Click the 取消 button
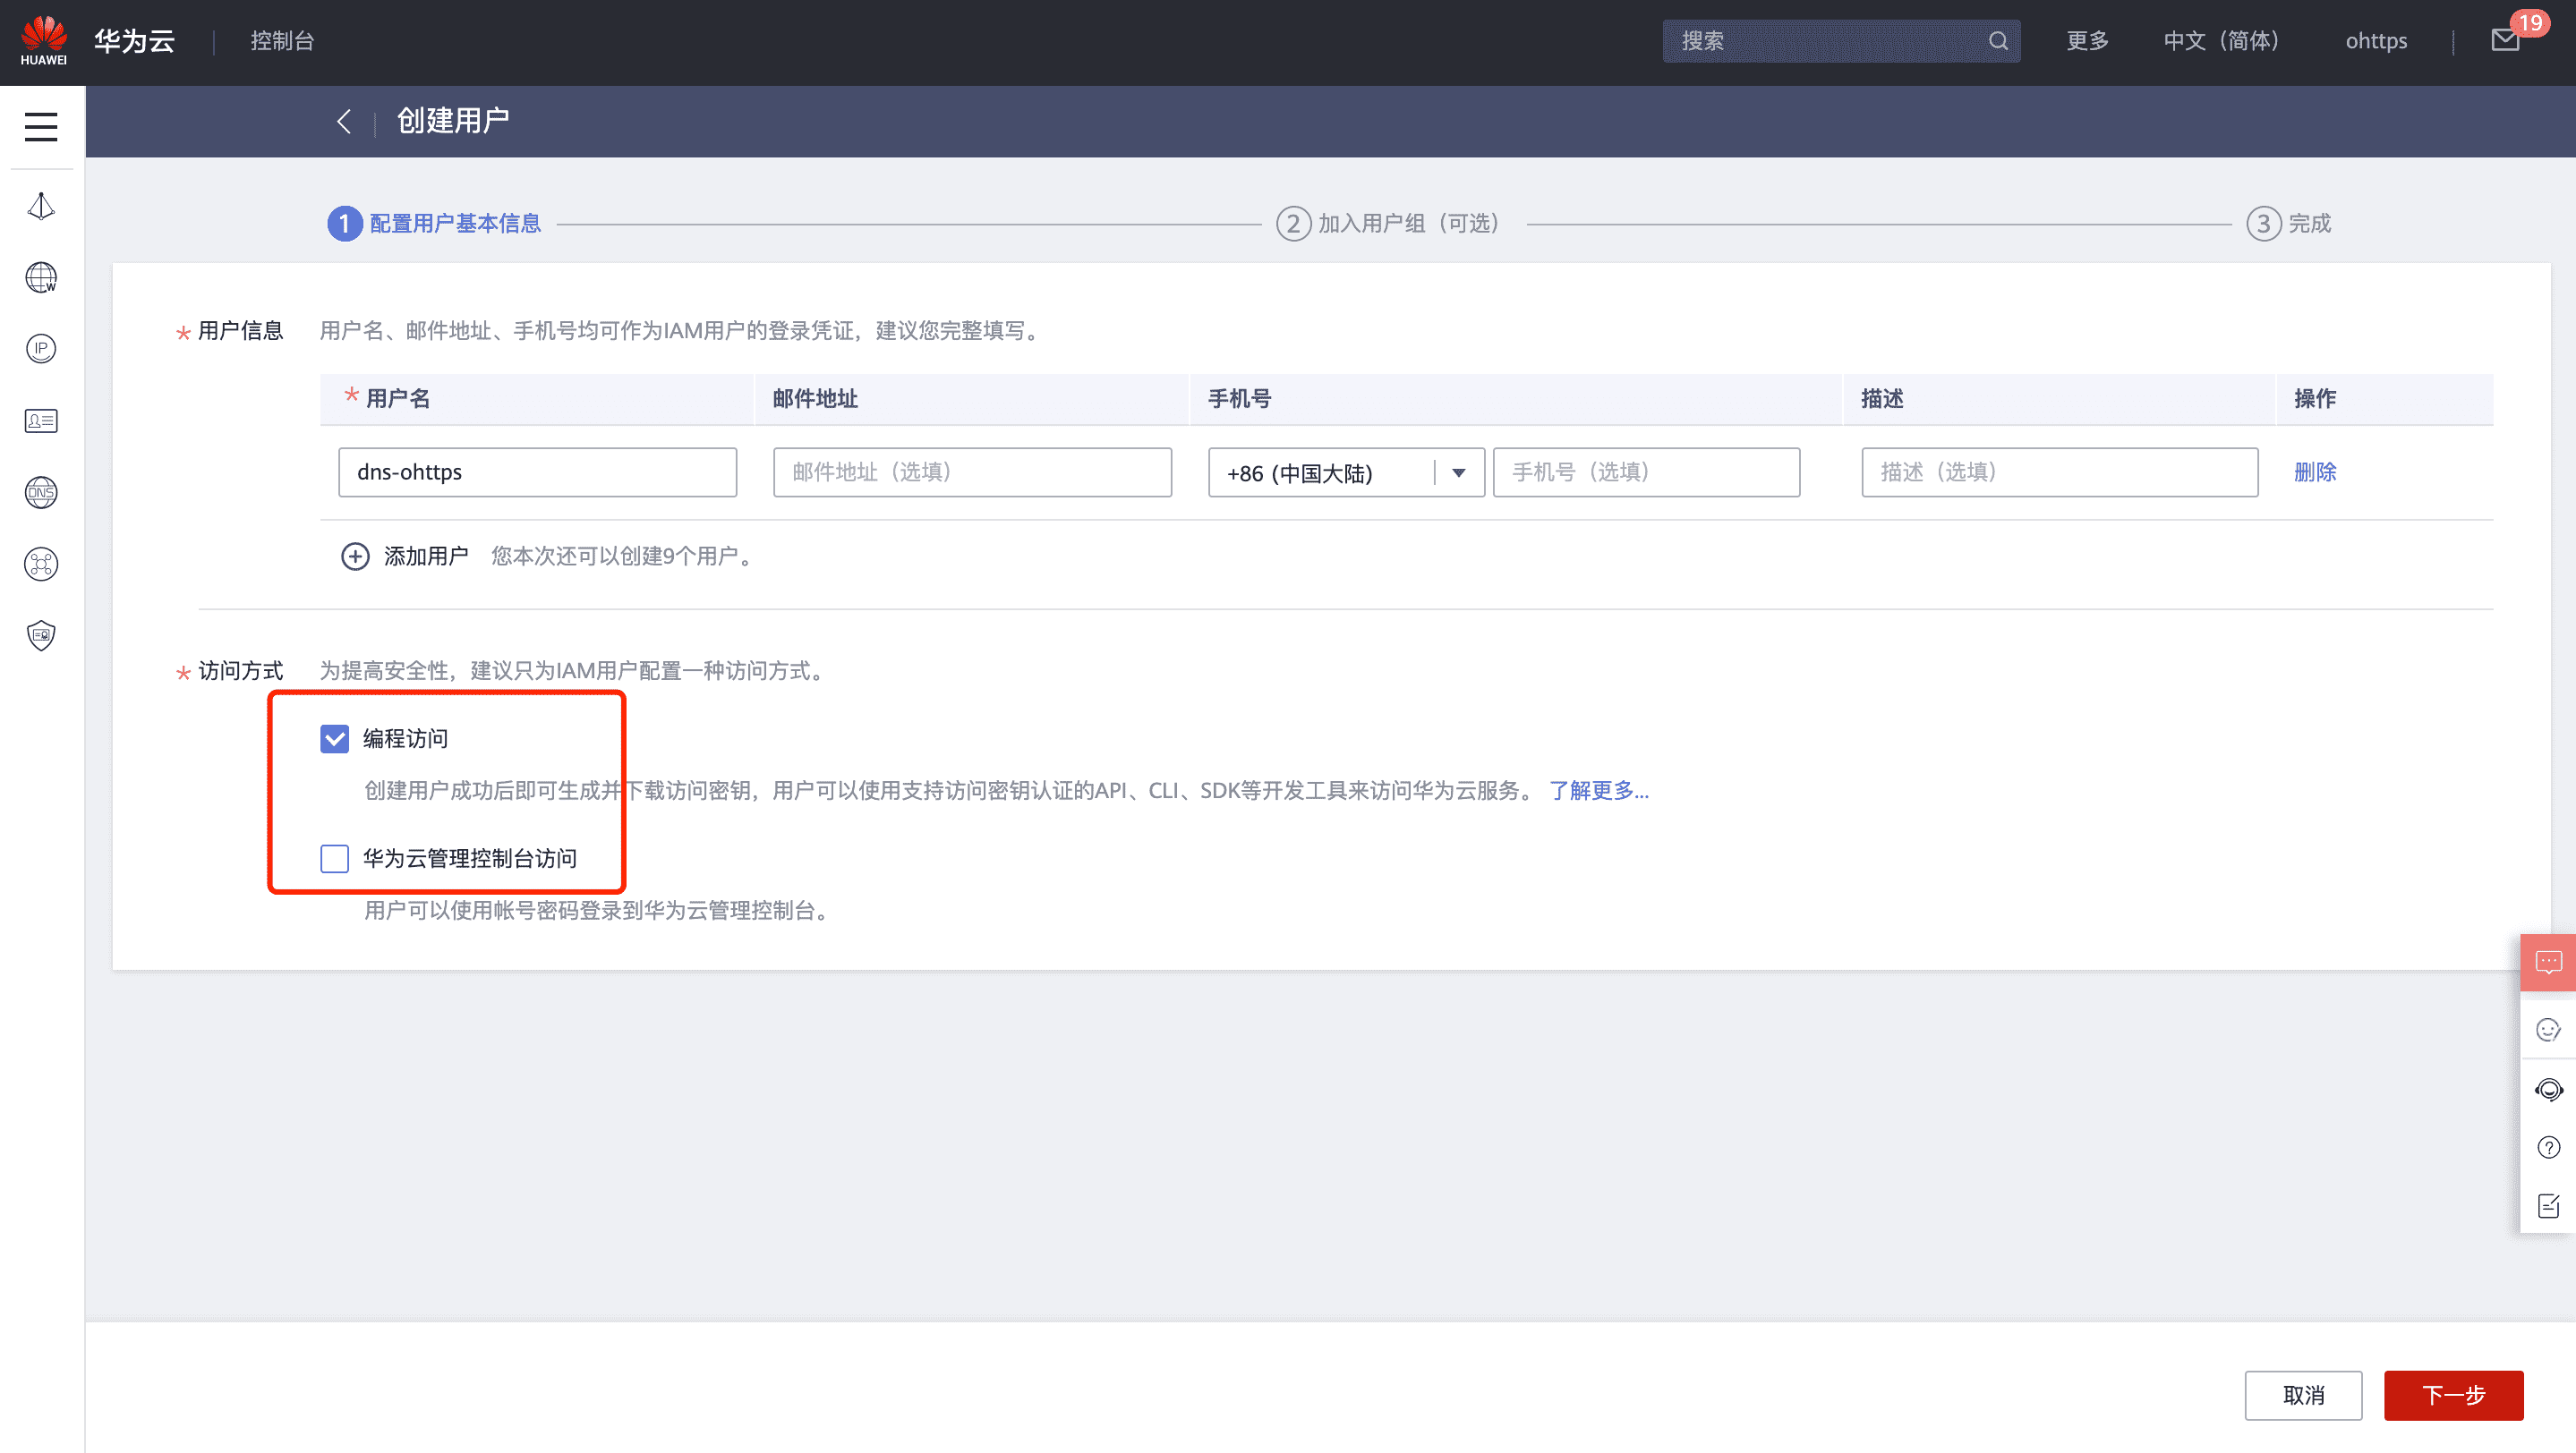 2303,1395
